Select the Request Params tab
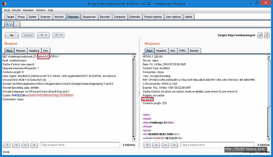 [x=20, y=51]
